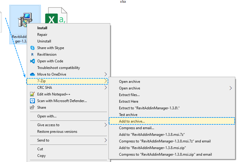Select Open with Code

(x=69, y=61)
